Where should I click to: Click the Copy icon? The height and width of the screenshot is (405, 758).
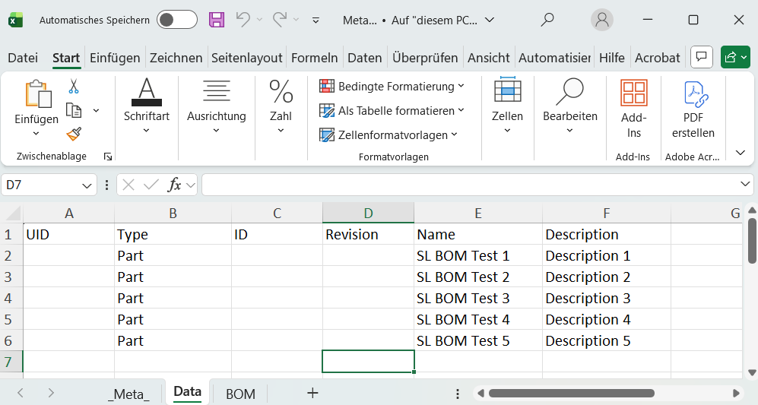[x=74, y=110]
